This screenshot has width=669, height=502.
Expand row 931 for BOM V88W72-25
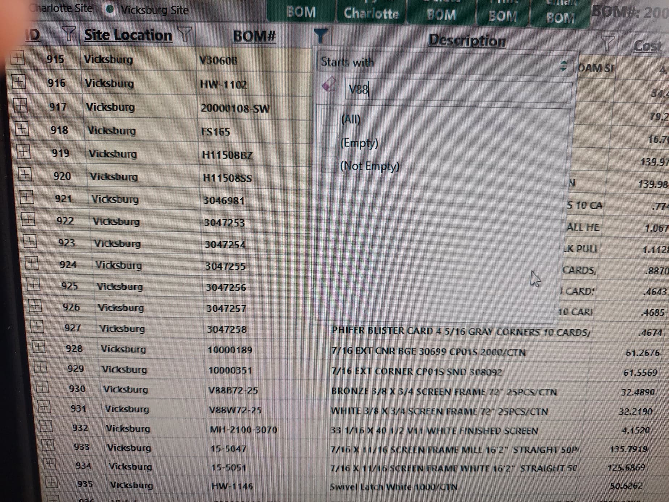44,407
